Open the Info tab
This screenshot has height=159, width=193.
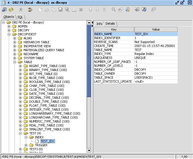(x=99, y=23)
